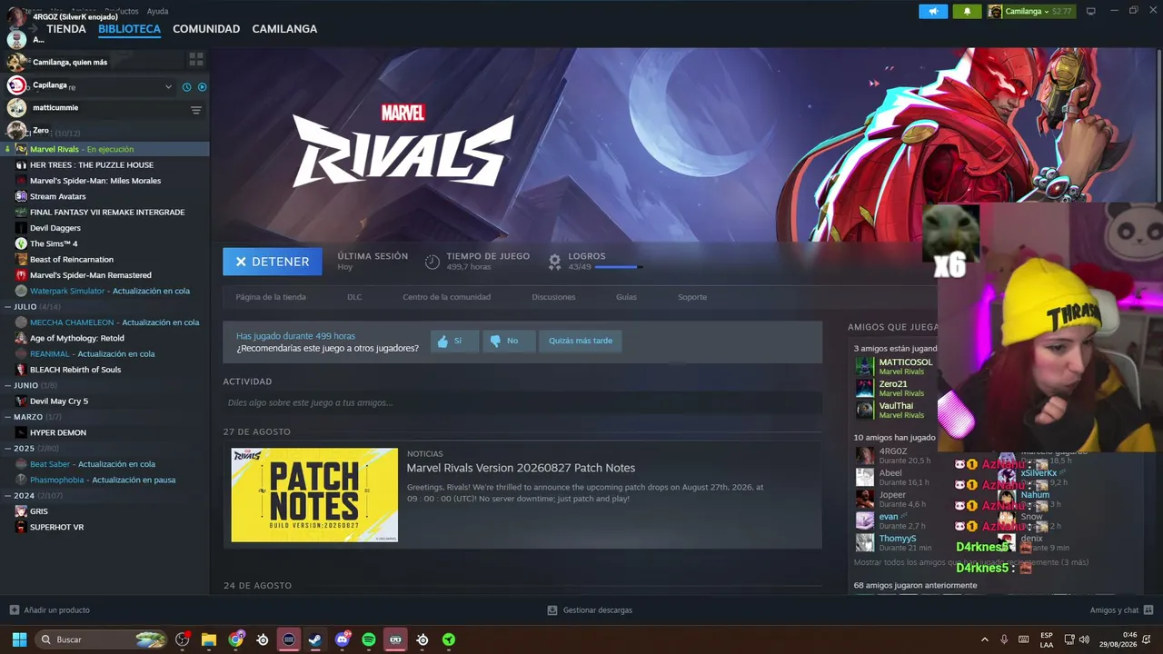Viewport: 1163px width, 654px height.
Task: Open the COMUNIDAD tab
Action: [x=206, y=29]
